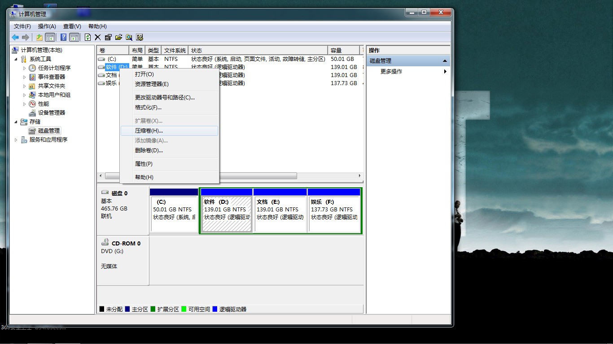Collapse the 系统工具 tree node
This screenshot has height=344, width=613.
pyautogui.click(x=16, y=59)
